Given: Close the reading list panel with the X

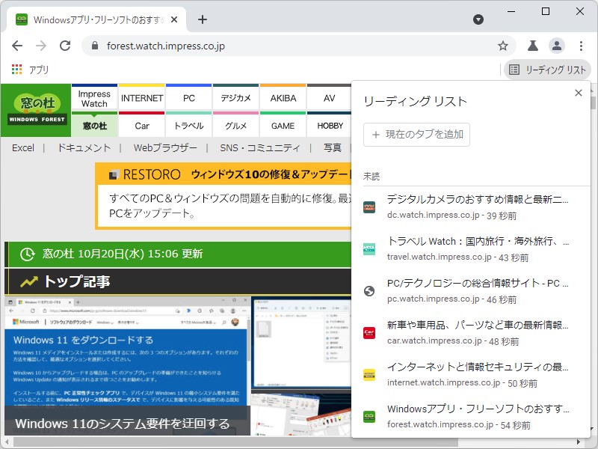Looking at the screenshot, I should point(578,93).
